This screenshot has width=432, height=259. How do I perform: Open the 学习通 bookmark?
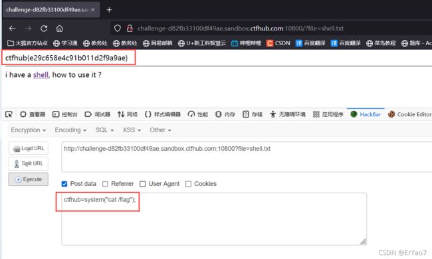point(65,43)
